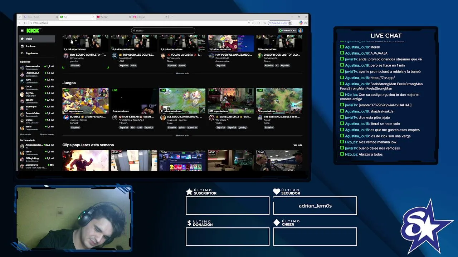Reload the page with the refresh icon
The width and height of the screenshot is (458, 257).
coord(25,23)
